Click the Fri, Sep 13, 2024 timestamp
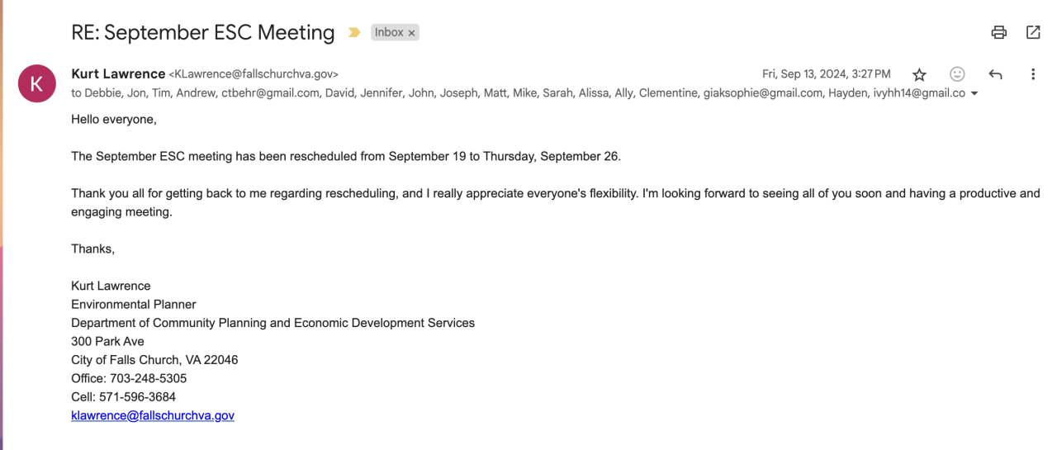Image resolution: width=1057 pixels, height=450 pixels. (x=827, y=74)
